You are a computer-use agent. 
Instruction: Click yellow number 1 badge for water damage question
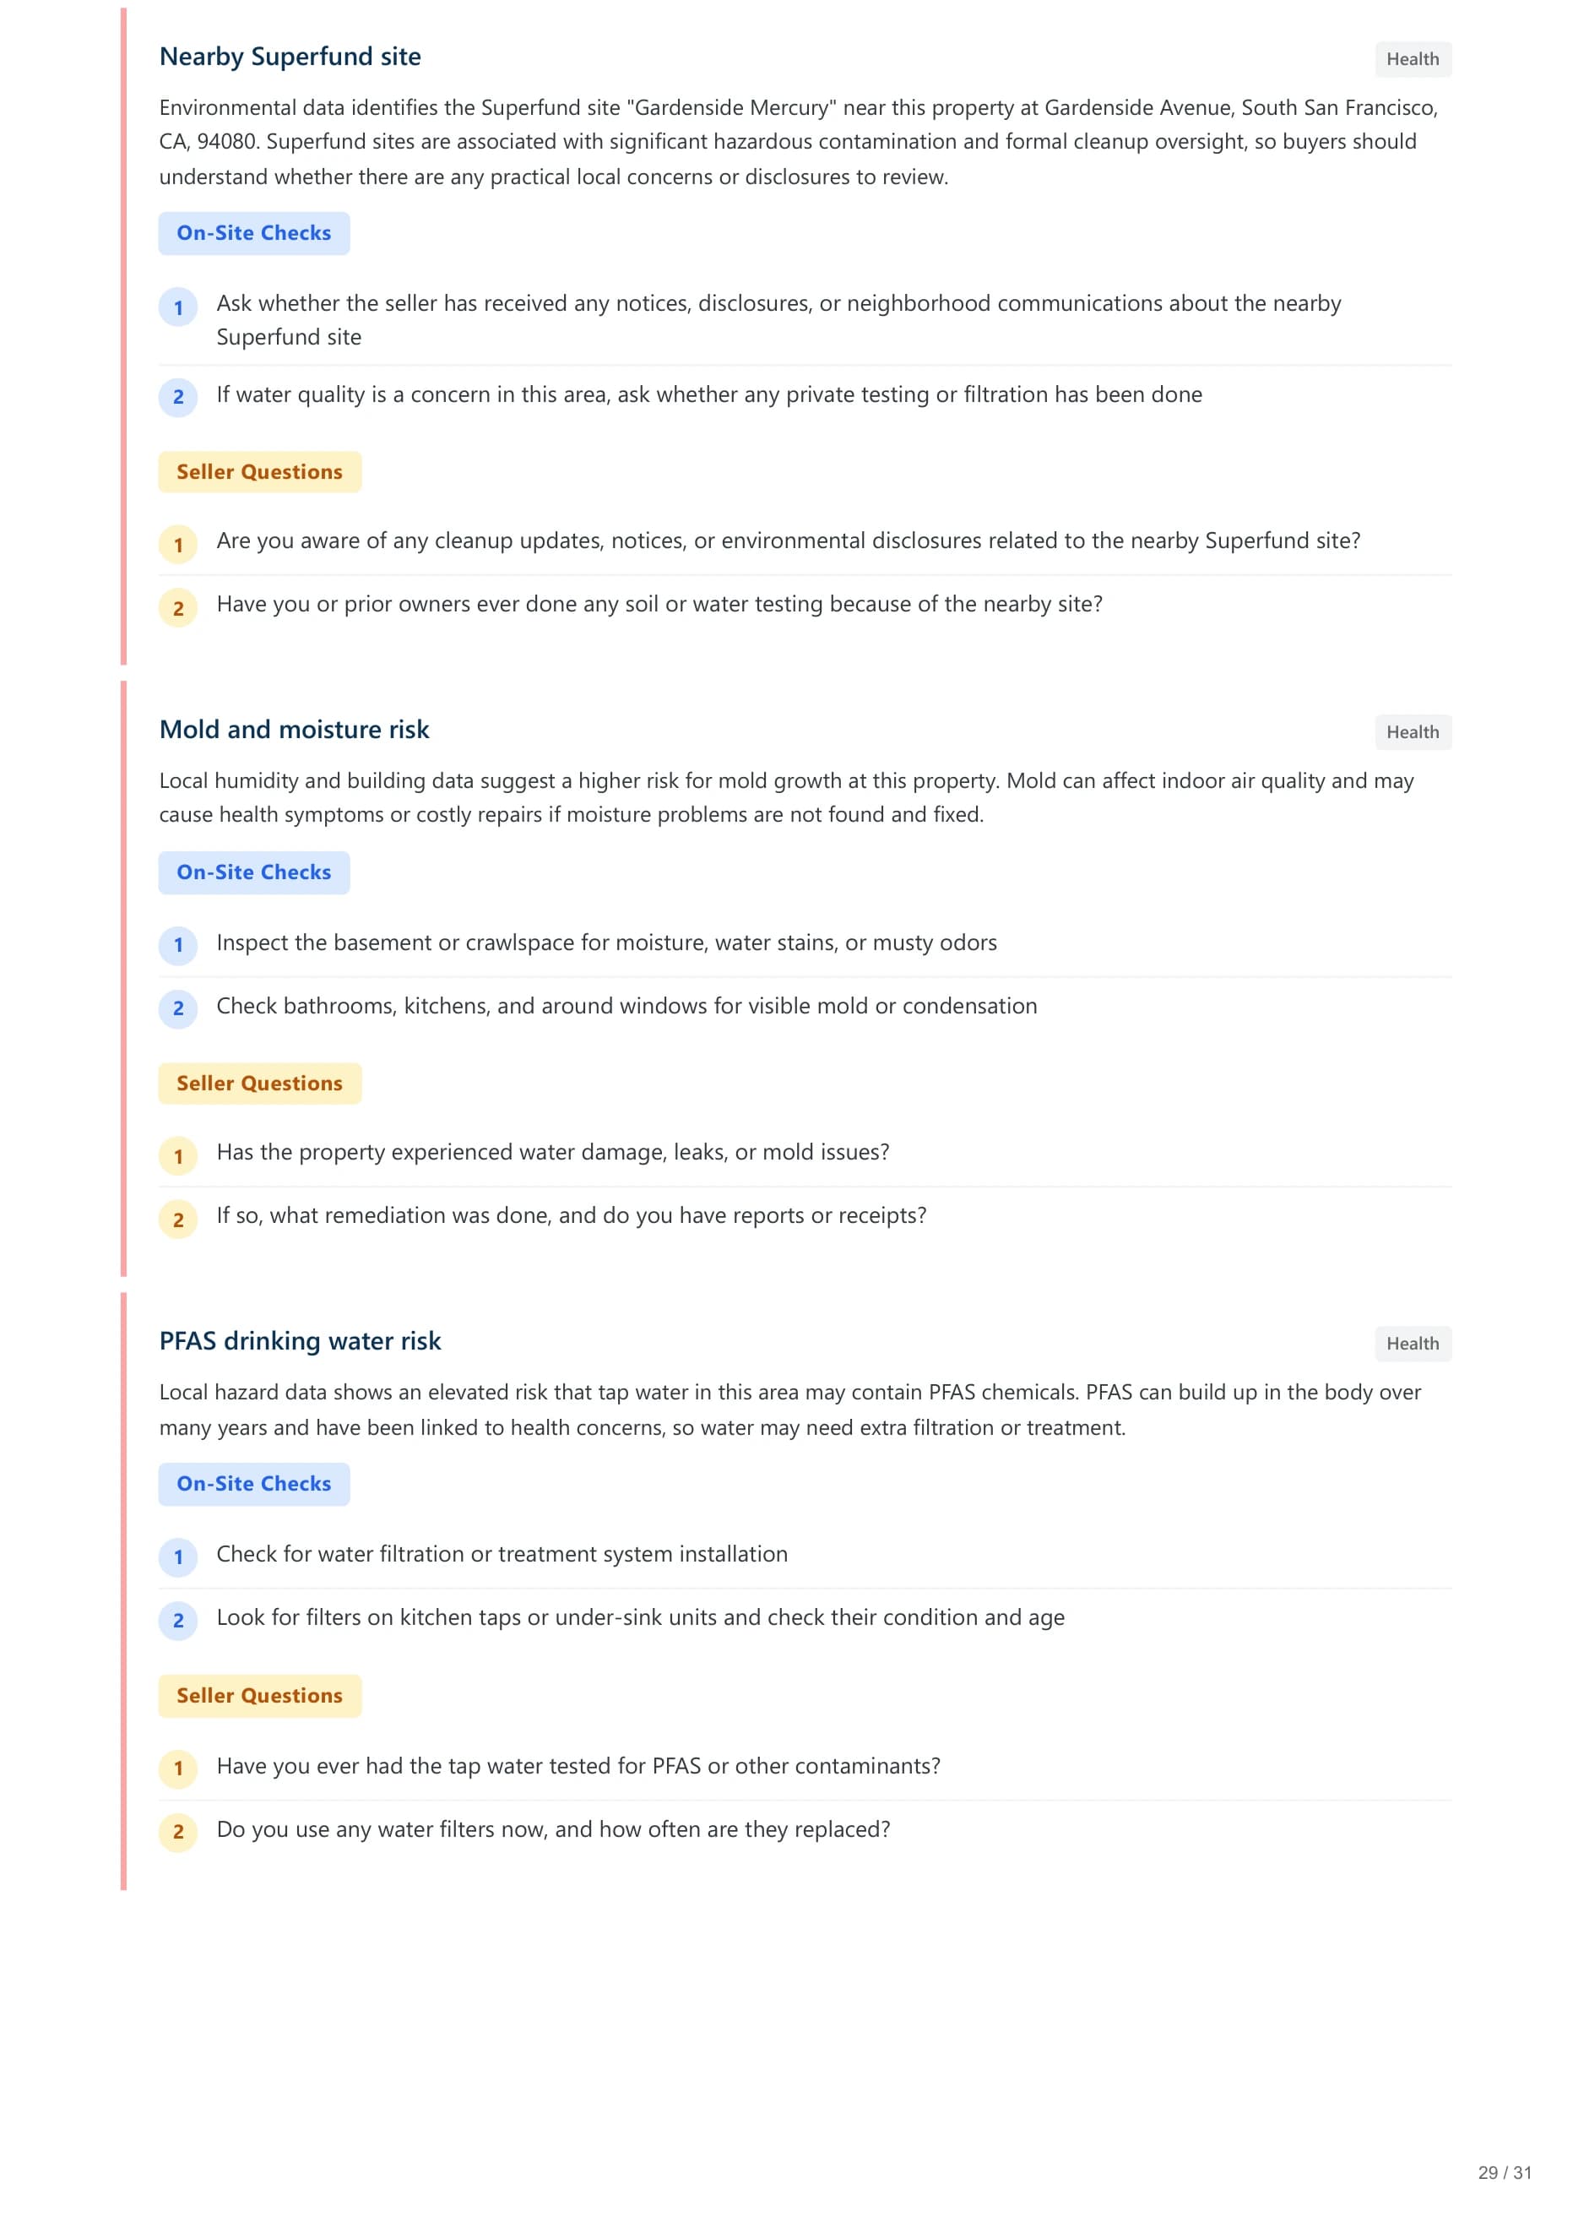[x=178, y=1156]
